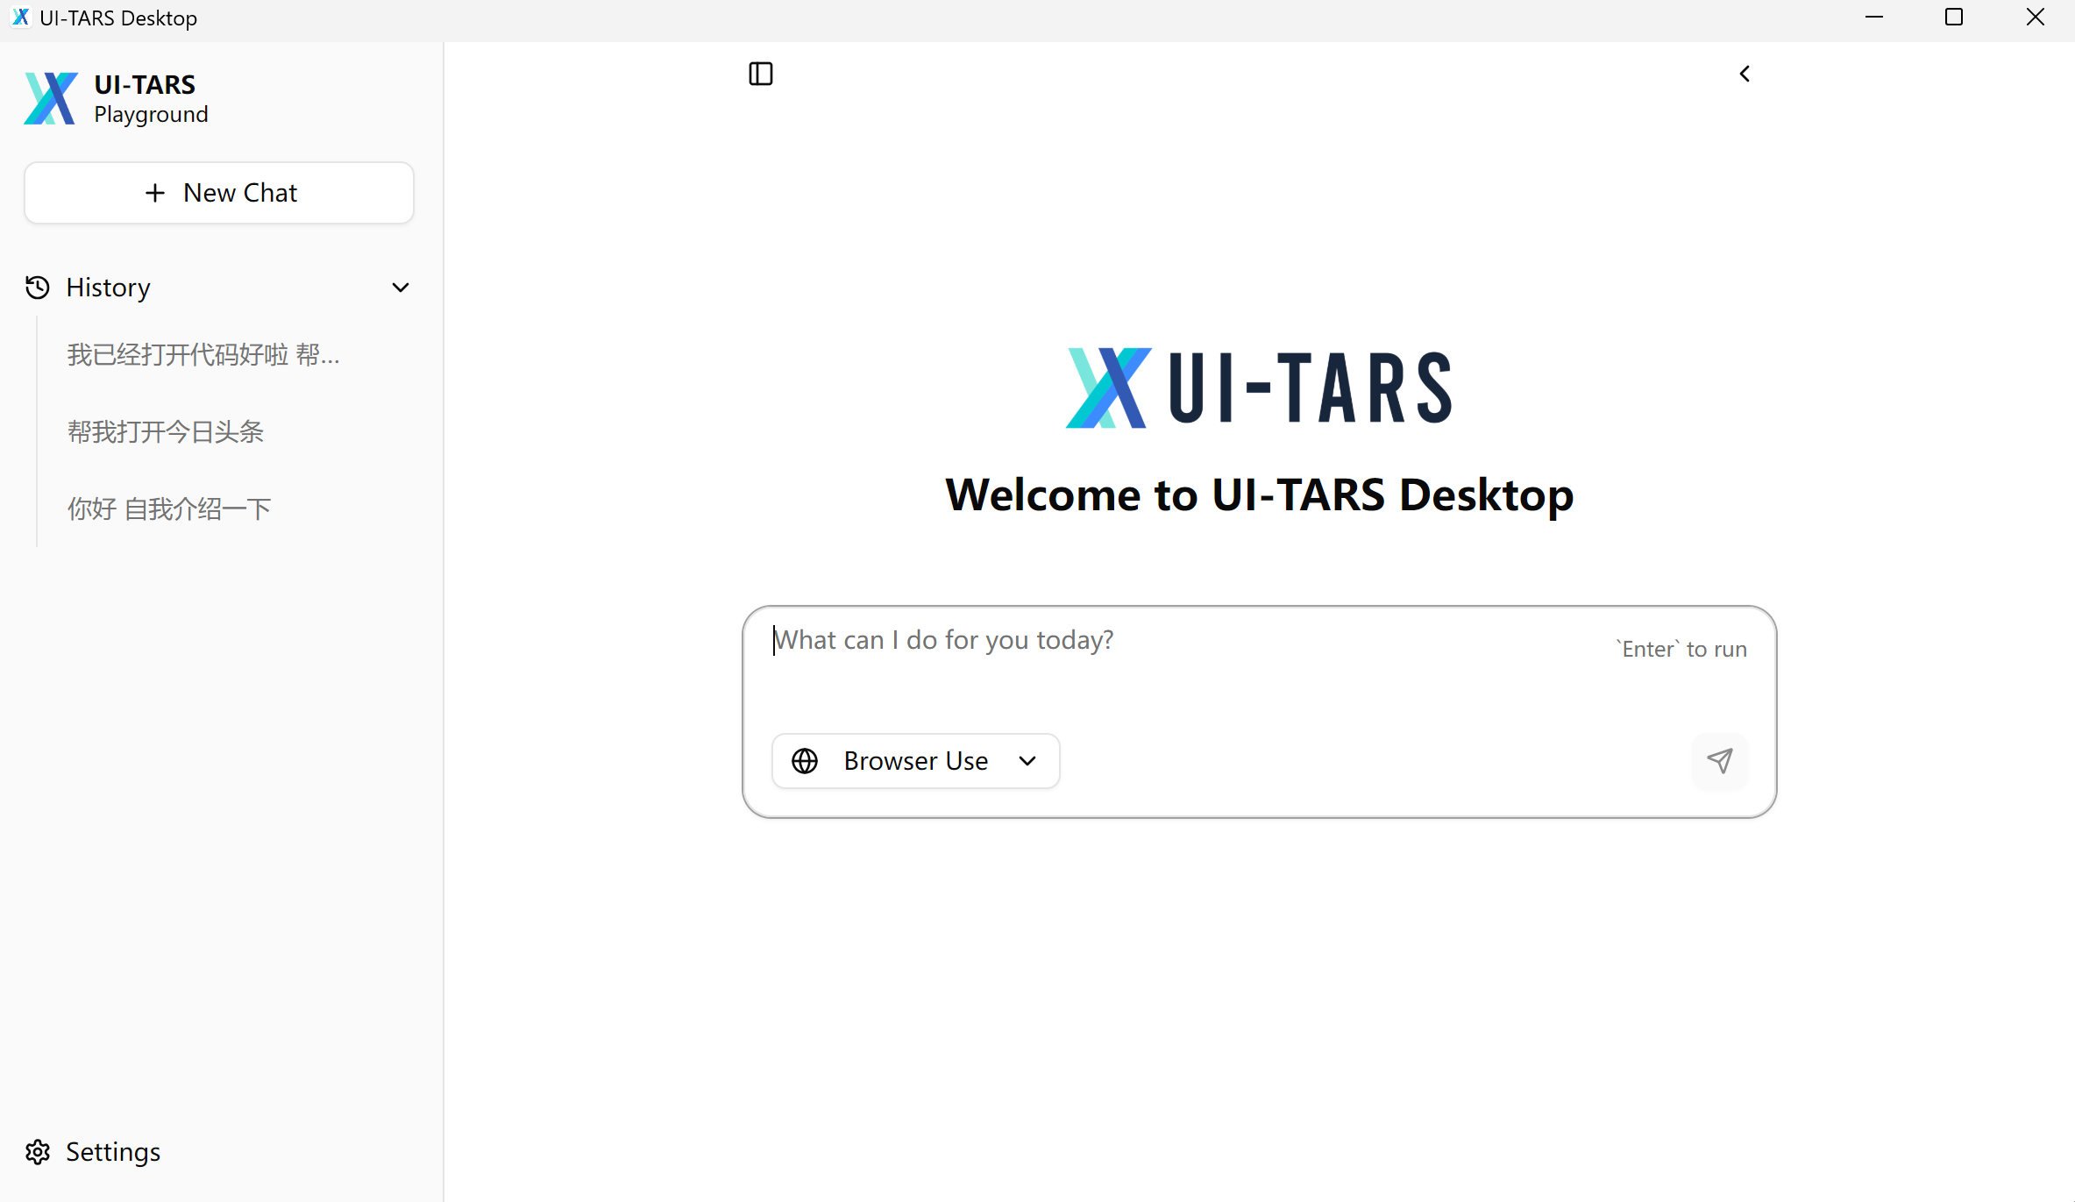
Task: Click the paper plane send icon
Action: click(1719, 760)
